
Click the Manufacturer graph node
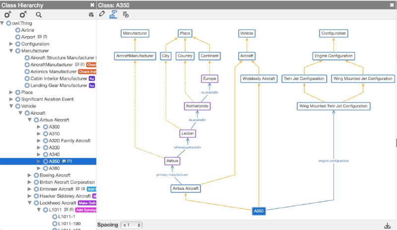(135, 33)
